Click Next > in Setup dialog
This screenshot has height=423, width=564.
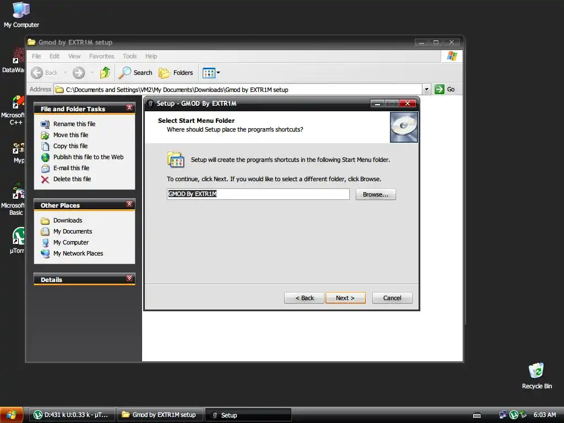click(x=345, y=298)
